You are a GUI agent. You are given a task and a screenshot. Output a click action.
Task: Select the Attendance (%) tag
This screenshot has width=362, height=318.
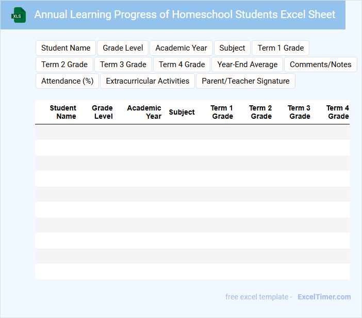[68, 81]
